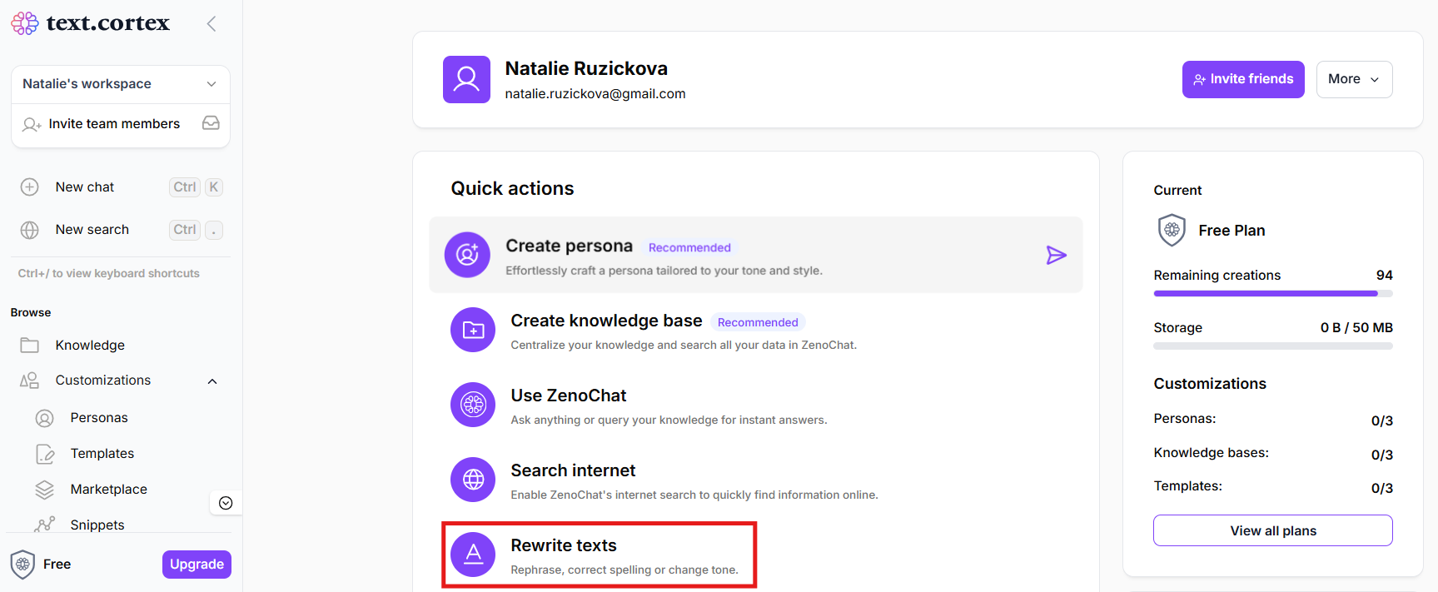Click the Personas face icon

click(45, 418)
